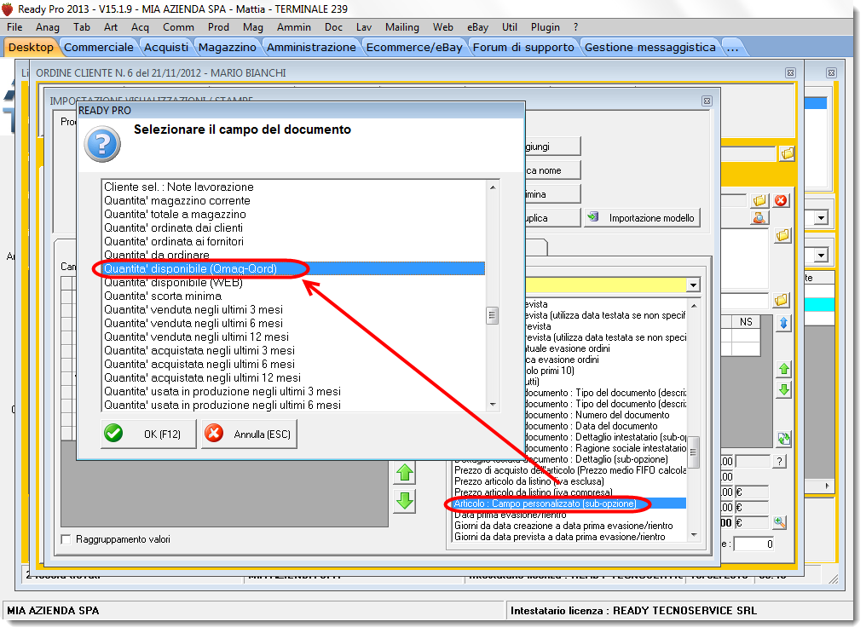Click green down arrow beside the NS grid
This screenshot has width=866, height=633.
point(783,389)
